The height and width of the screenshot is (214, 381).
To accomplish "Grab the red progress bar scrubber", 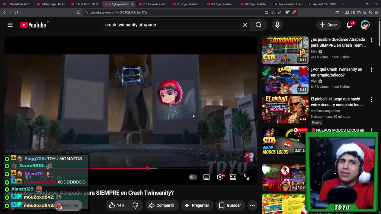I will tap(147, 168).
